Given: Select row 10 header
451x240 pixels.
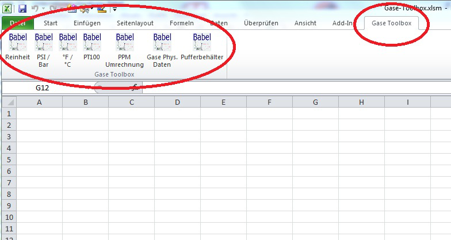Looking at the screenshot, I should coord(9,217).
